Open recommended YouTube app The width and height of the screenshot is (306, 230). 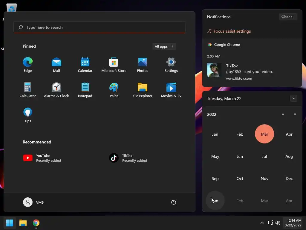[x=42, y=158]
